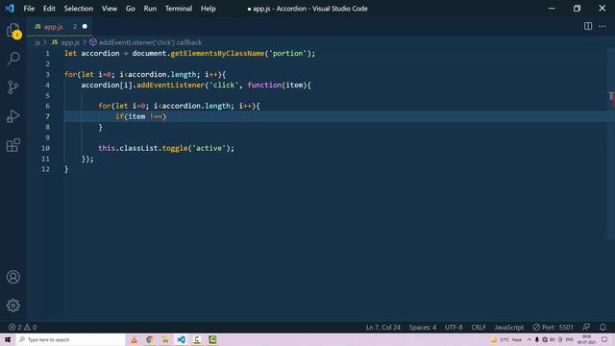
Task: Click ENG language indicator in system tray
Action: pos(570,339)
